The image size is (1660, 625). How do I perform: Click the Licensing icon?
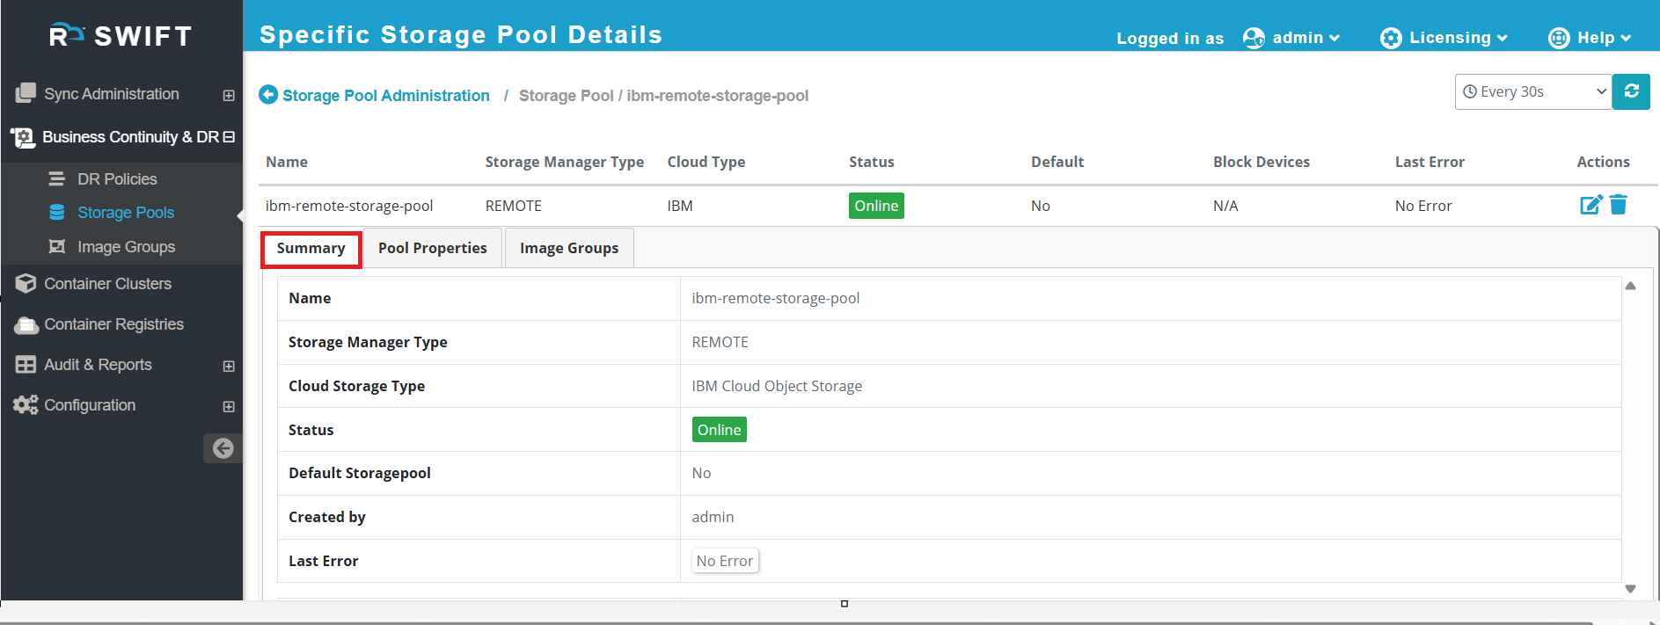(1391, 38)
